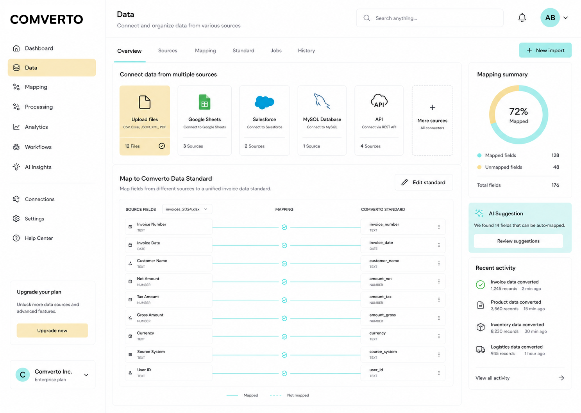Click the Inventory data converted box icon
Screen dimensions: 581x413
481,328
